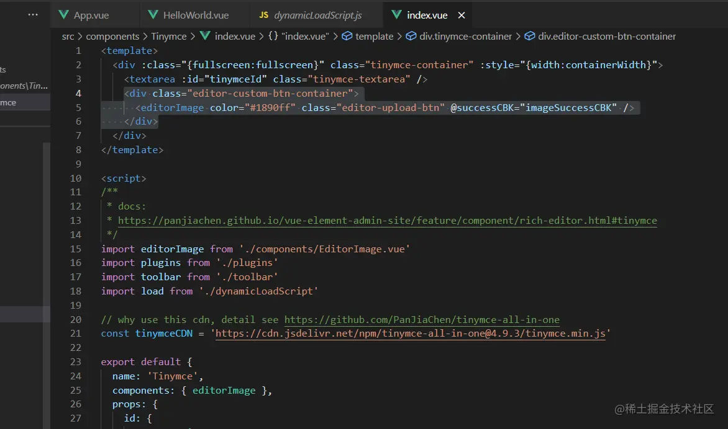Click the cube icon before div.tinymce-container

pos(411,36)
